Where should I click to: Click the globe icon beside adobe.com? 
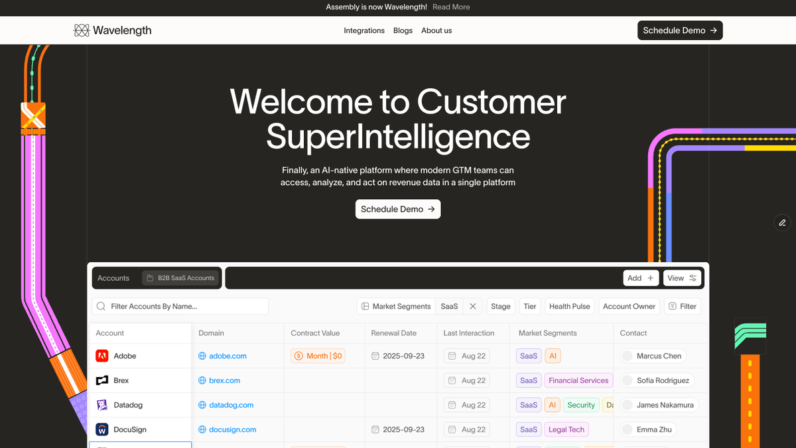[202, 356]
